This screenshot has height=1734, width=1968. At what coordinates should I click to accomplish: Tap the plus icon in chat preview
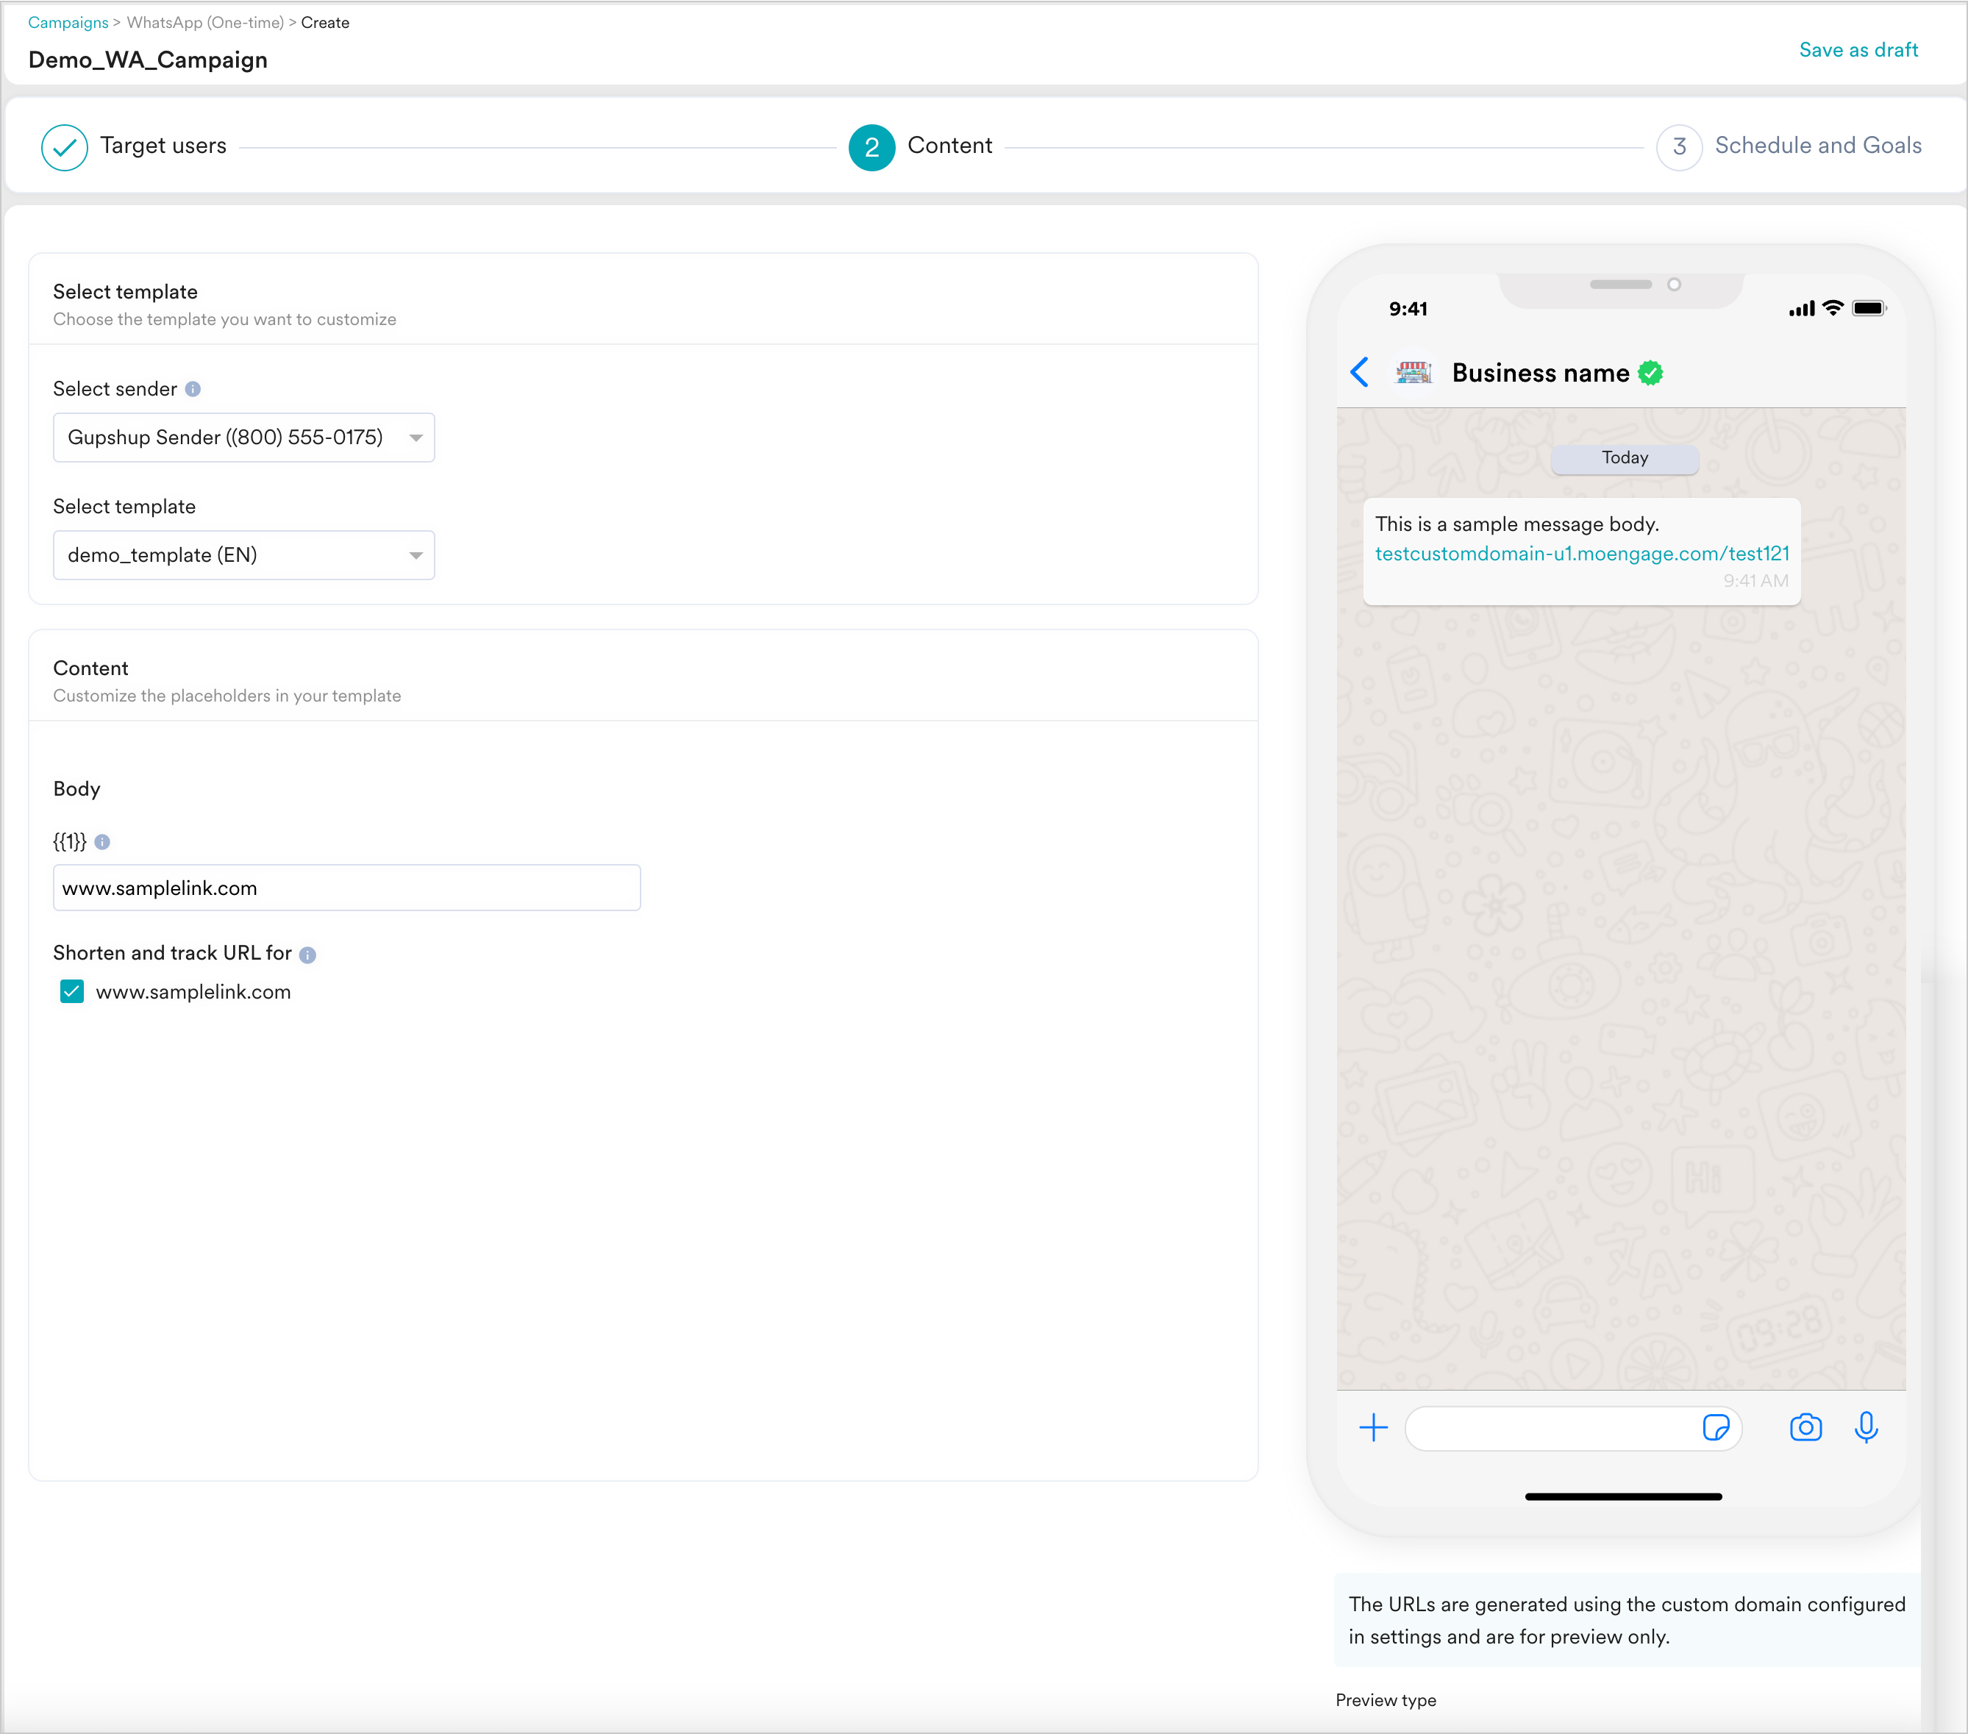point(1373,1427)
